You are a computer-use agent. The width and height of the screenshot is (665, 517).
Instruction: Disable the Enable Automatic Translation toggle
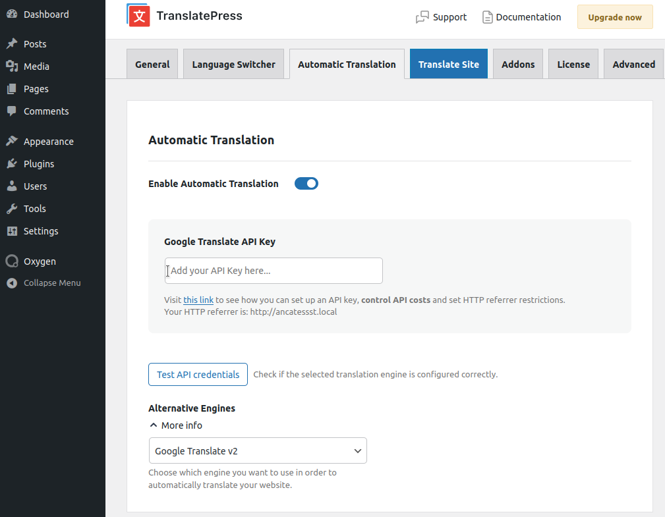(306, 183)
